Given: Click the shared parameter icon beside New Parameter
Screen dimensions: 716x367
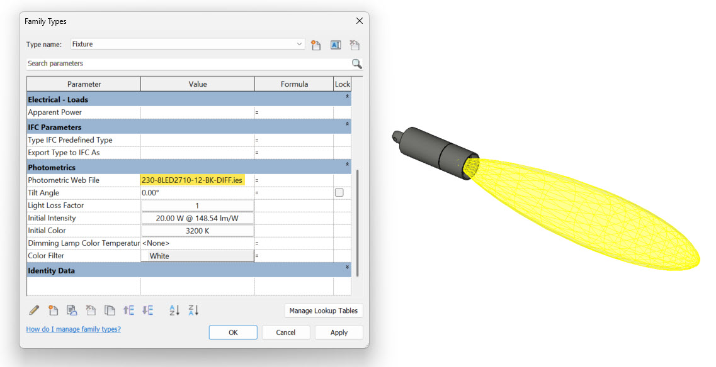Looking at the screenshot, I should coord(72,310).
